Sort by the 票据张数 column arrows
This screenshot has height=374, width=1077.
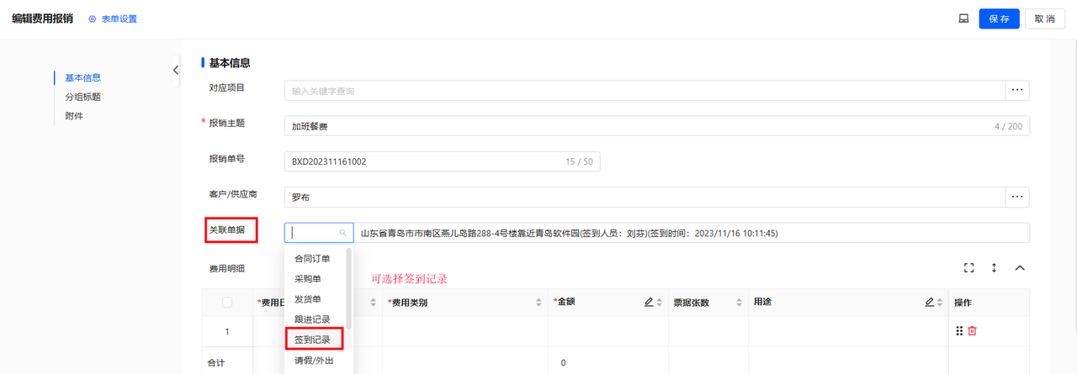(x=739, y=303)
